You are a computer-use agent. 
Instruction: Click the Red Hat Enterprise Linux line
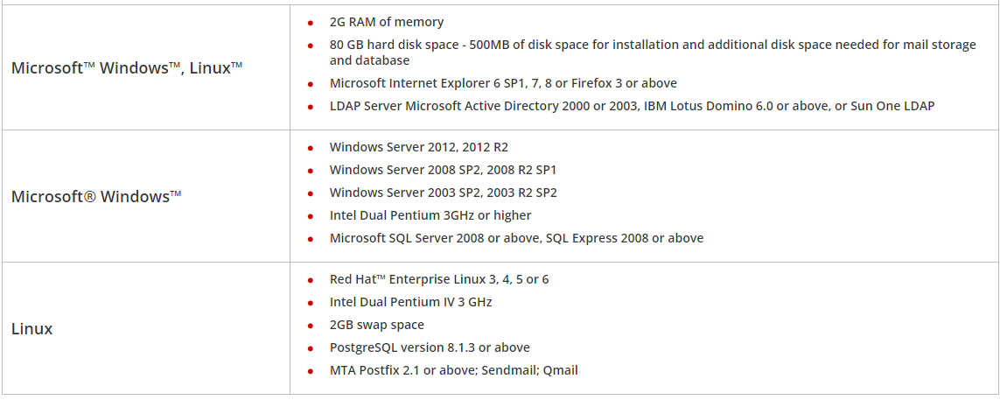coord(439,279)
